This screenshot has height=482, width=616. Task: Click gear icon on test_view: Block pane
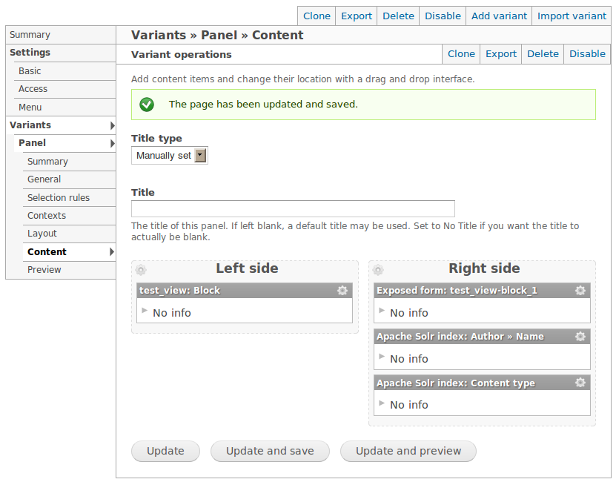(342, 290)
